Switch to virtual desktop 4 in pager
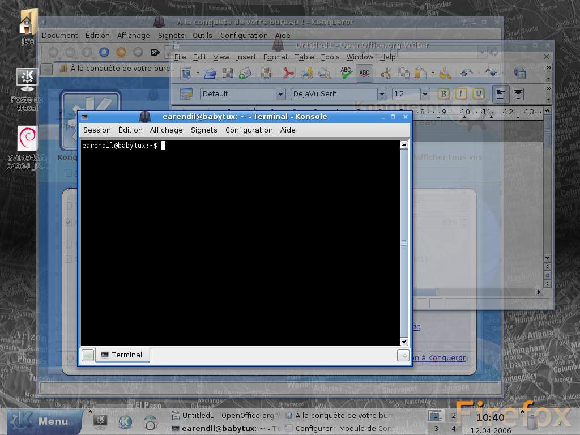 point(454,428)
